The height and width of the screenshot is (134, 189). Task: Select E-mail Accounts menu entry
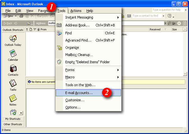click(79, 93)
